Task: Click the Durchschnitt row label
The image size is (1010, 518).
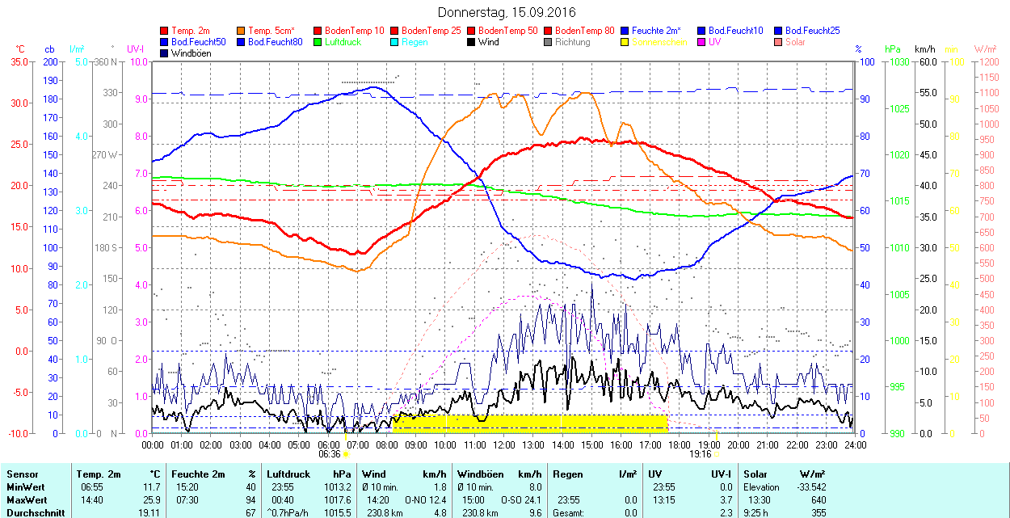Action: (x=34, y=513)
